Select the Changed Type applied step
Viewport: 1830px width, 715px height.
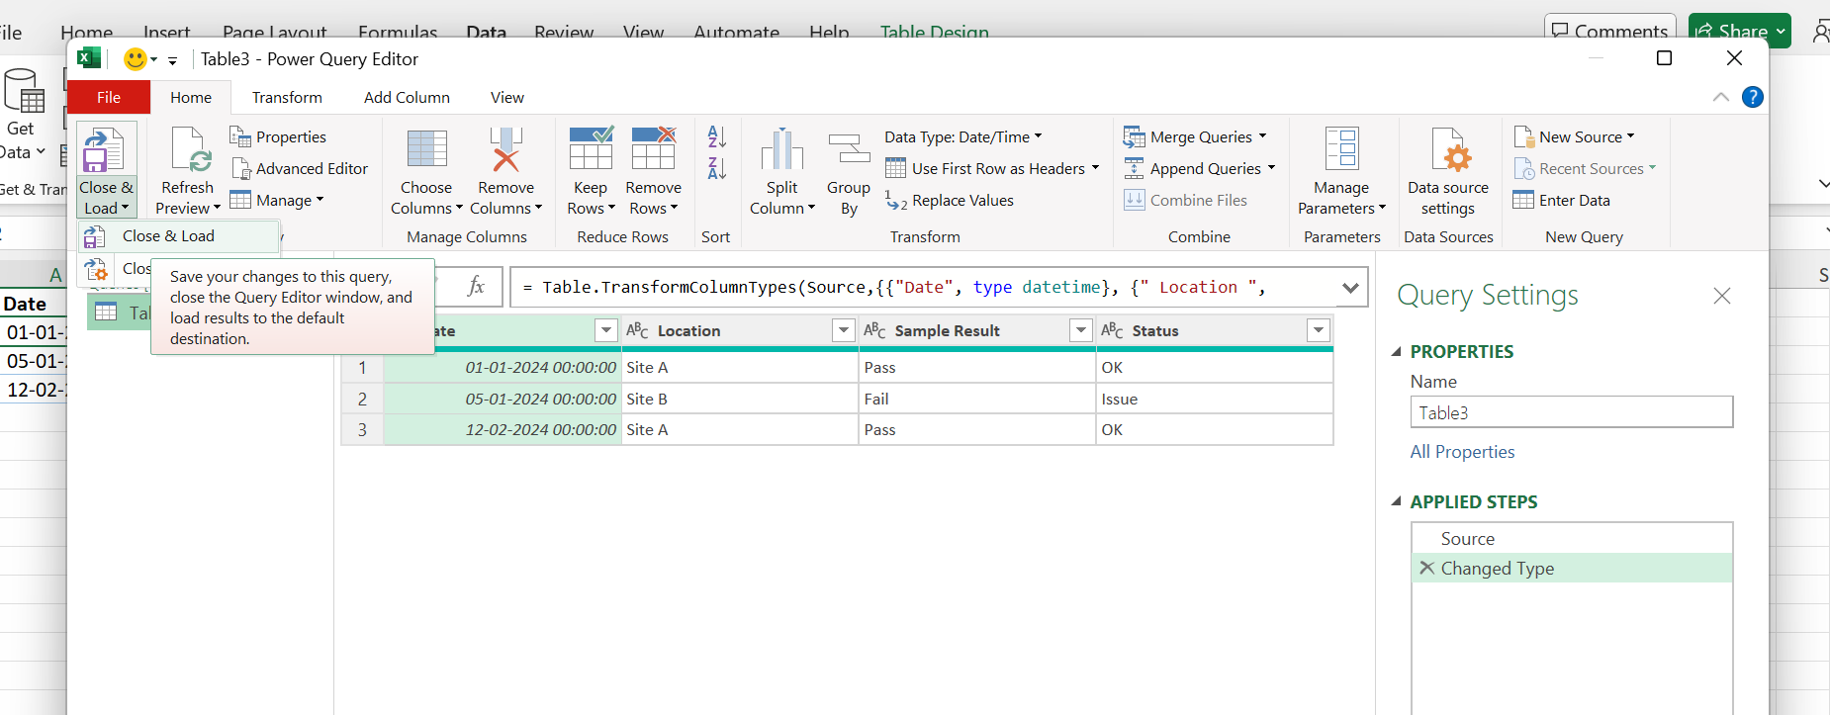[1572, 568]
